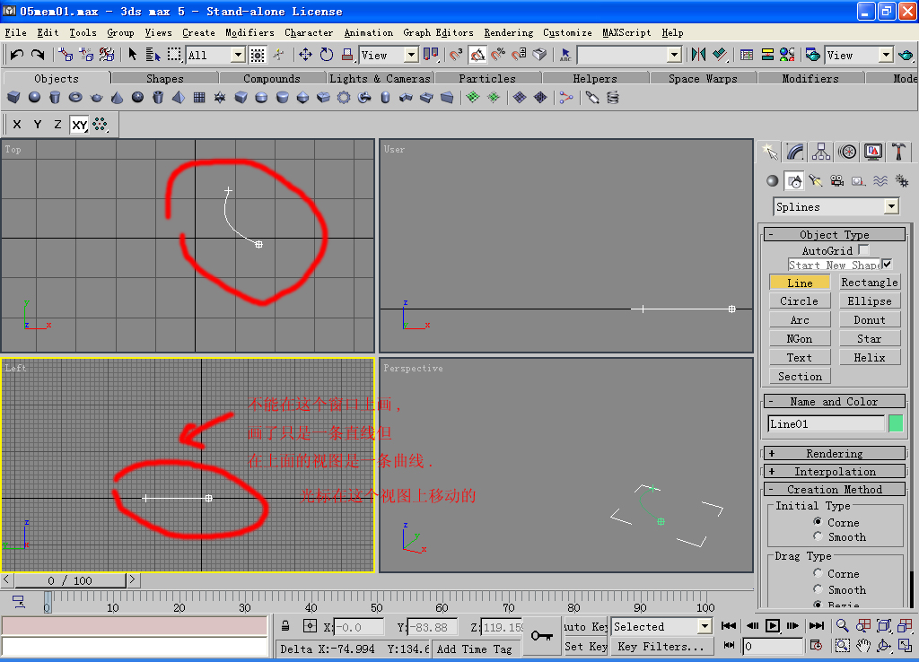Collapse the Object Type rollout

[835, 234]
